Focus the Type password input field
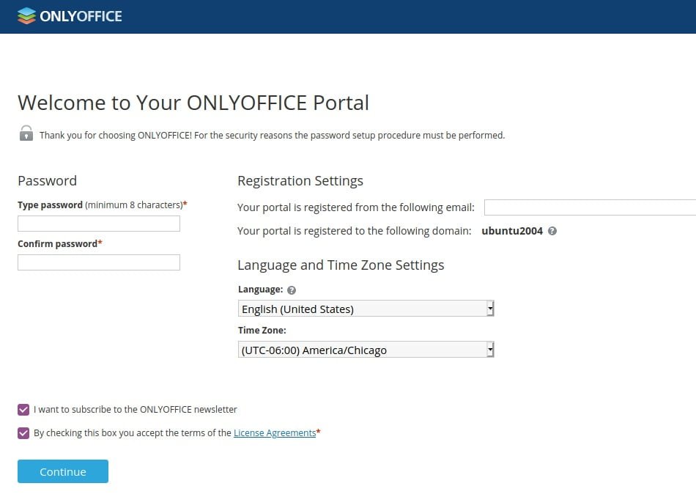 click(x=99, y=224)
